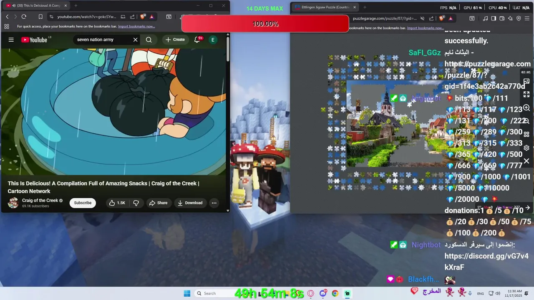This screenshot has height=300, width=534.
Task: Open the Windows Start button
Action: 187,293
